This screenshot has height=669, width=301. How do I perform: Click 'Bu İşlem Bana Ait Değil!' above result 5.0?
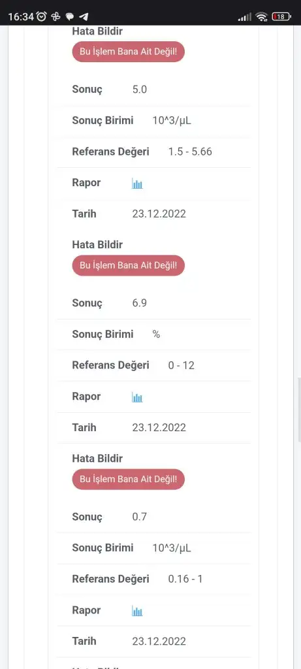click(x=129, y=52)
